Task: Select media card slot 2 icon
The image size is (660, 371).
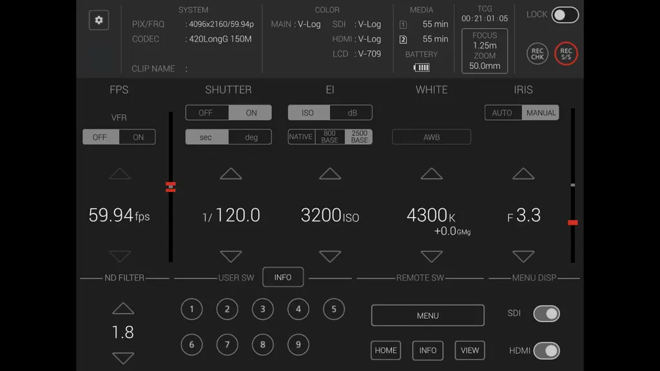Action: coord(403,39)
